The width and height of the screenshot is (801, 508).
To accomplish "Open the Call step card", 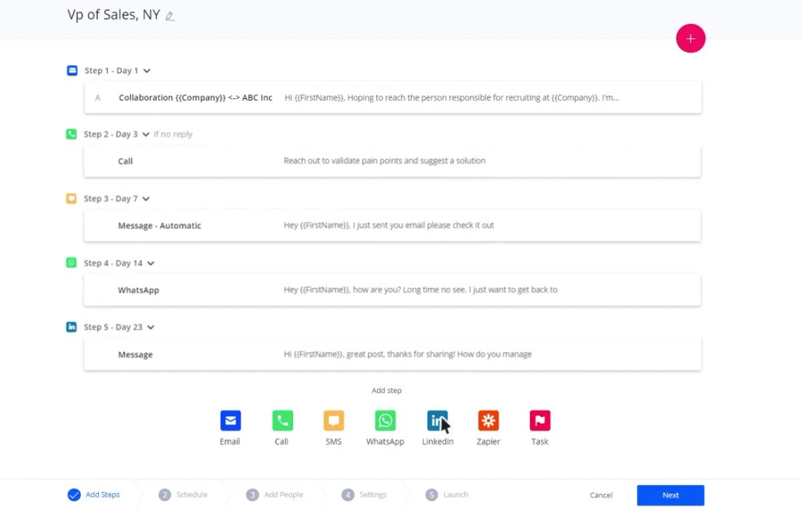I will [x=392, y=161].
